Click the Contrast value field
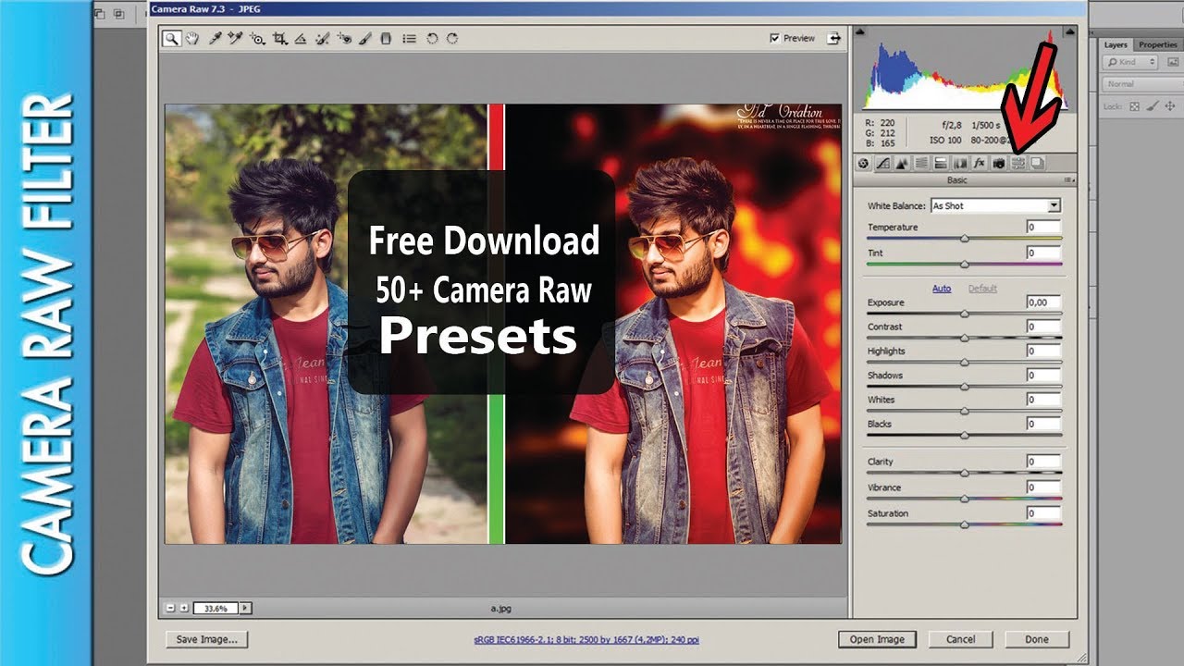Screen dimensions: 1184x666 tap(1043, 327)
